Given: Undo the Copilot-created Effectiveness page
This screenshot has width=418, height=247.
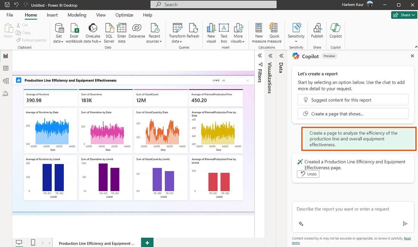Looking at the screenshot, I should 308,174.
